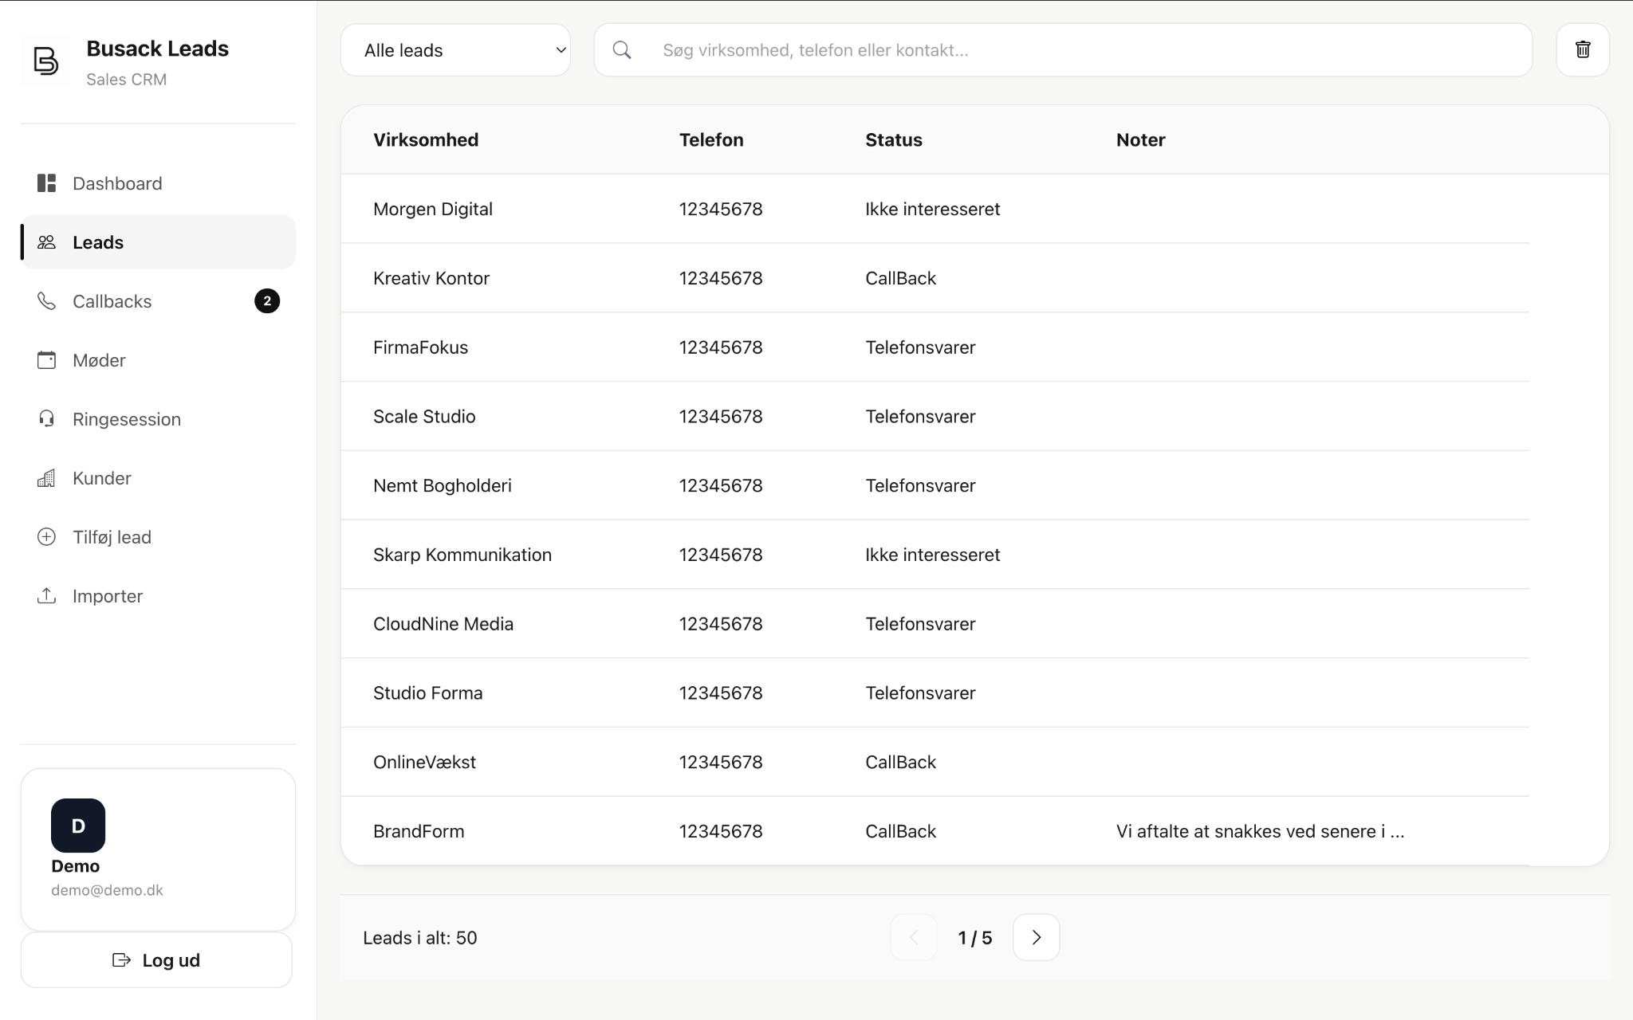Viewport: 1633px width, 1020px height.
Task: Click BrandForm's CallBack status
Action: (900, 831)
